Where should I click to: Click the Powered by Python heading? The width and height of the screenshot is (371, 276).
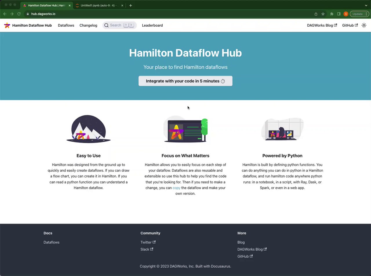click(282, 156)
